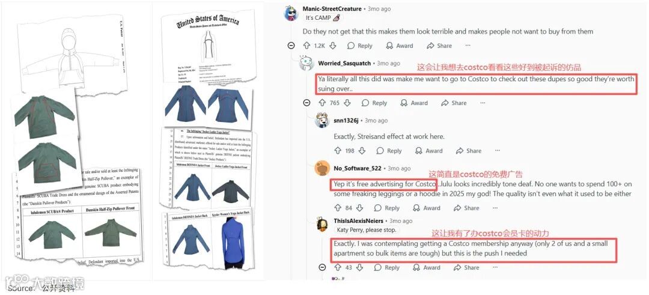The height and width of the screenshot is (295, 649).
Task: Collapse Worried_Sasquatch's reply thread
Action: [x=306, y=103]
